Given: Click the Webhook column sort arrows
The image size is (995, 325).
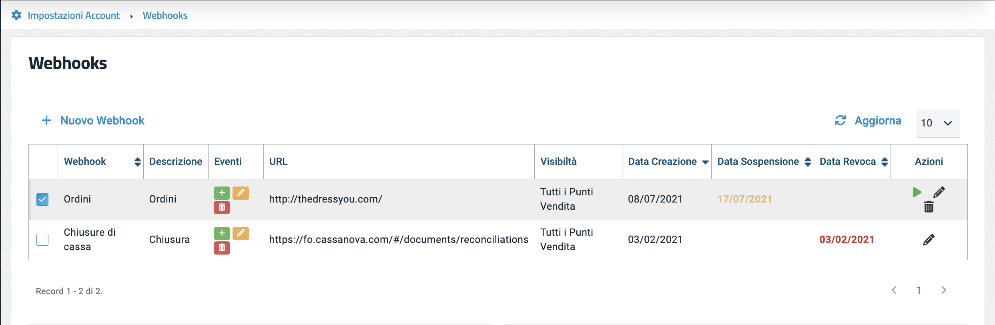Looking at the screenshot, I should (x=137, y=162).
